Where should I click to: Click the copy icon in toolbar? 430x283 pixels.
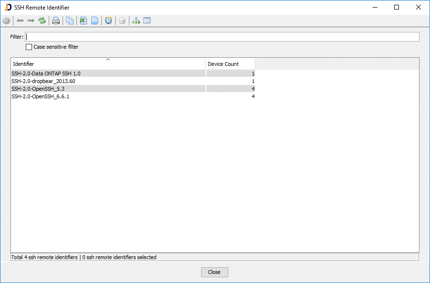coord(70,21)
